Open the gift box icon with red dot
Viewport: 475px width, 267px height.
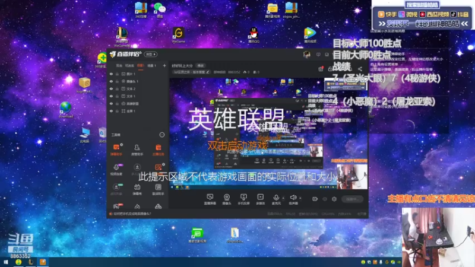click(x=321, y=69)
